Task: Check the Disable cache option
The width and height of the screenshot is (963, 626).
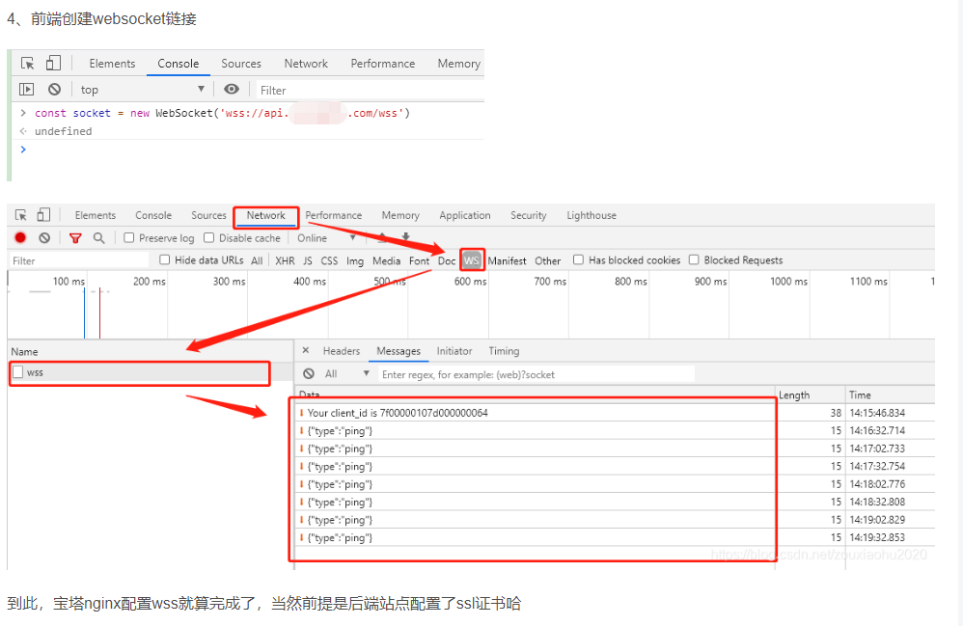Action: click(209, 238)
